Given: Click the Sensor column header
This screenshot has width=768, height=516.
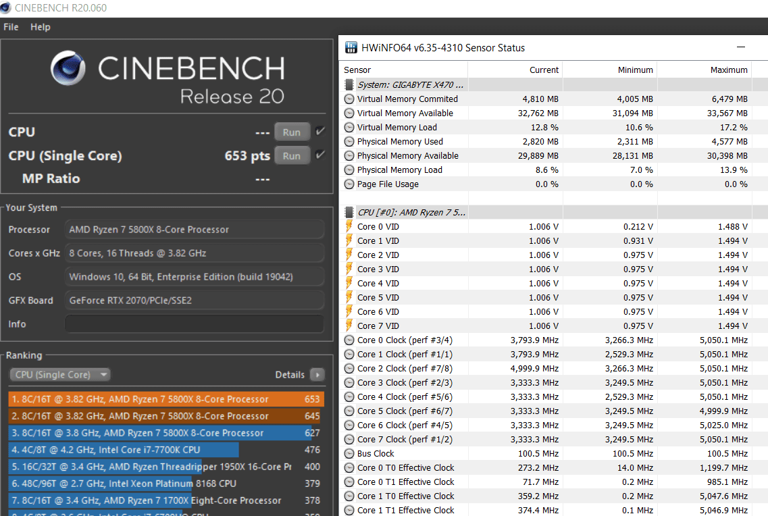Looking at the screenshot, I should (x=403, y=70).
